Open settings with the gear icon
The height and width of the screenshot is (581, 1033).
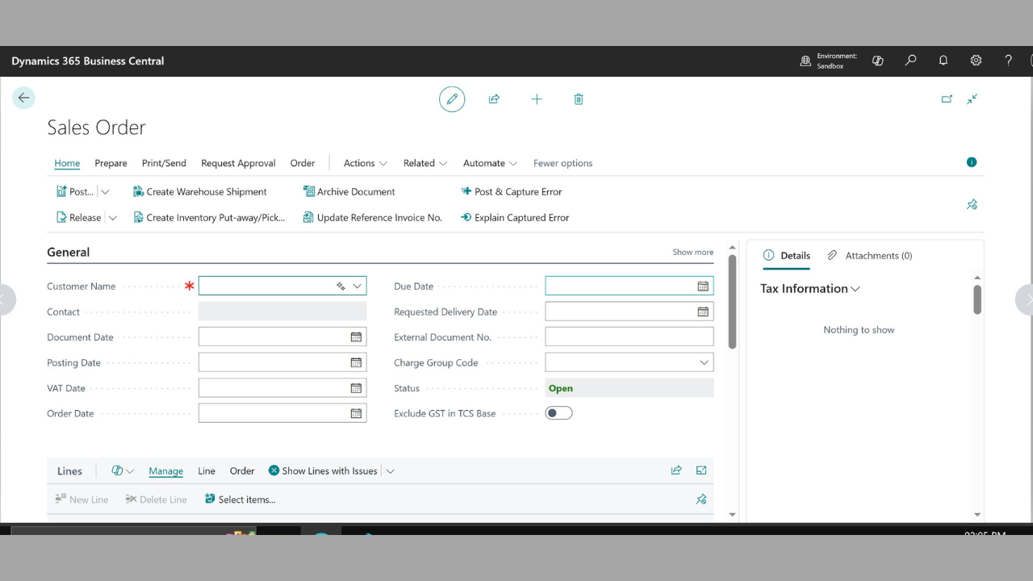point(976,61)
